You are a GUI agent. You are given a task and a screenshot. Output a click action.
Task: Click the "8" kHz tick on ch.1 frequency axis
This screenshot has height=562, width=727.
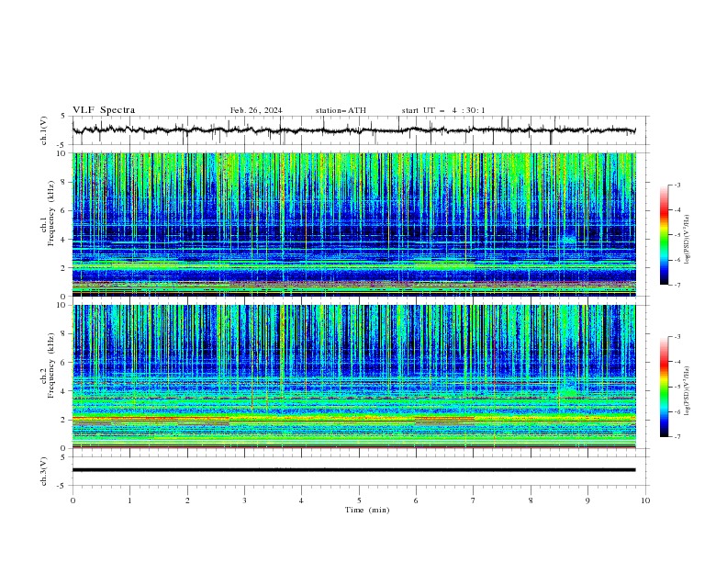pos(64,182)
